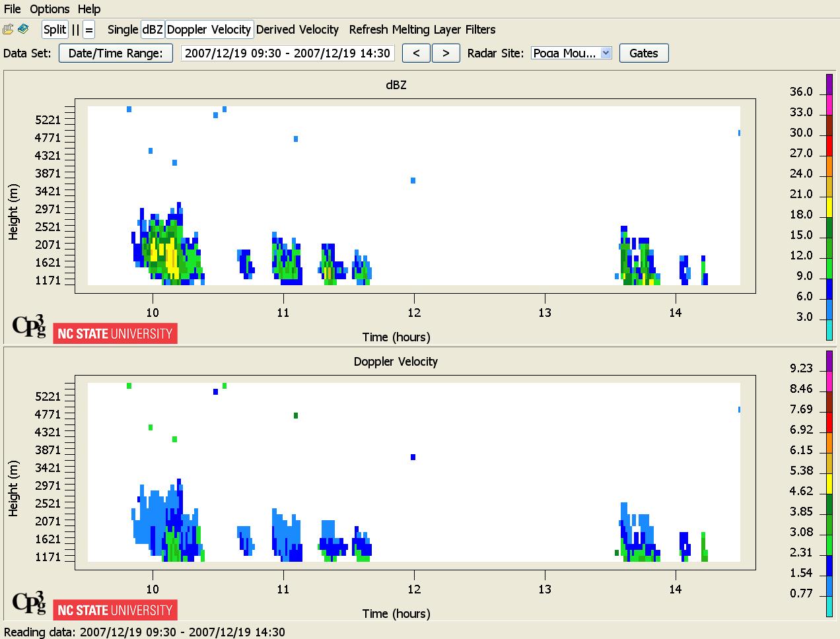Toggle the dBZ product button in the toolbar
Screen dimensions: 840x639
click(x=153, y=30)
